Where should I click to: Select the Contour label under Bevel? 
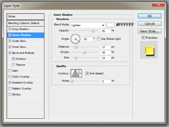(21, 59)
